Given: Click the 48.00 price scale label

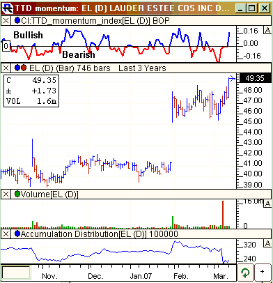Looking at the screenshot, I should coord(253,90).
